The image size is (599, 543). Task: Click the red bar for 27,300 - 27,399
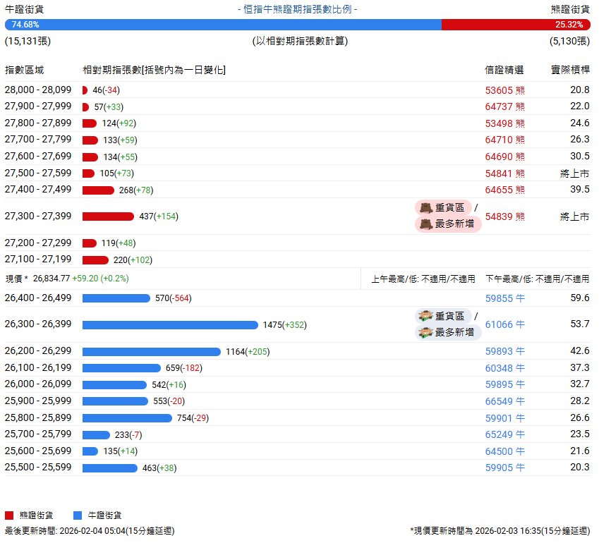pos(108,216)
